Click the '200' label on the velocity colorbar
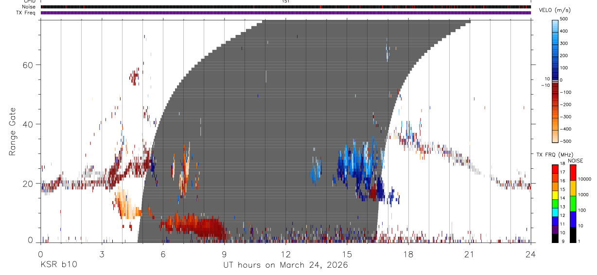Image resolution: width=597 pixels, height=275 pixels. pos(565,55)
